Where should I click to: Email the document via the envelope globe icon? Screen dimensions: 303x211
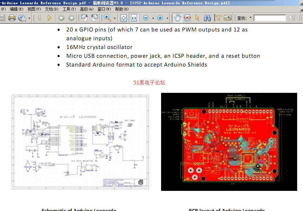point(22,18)
